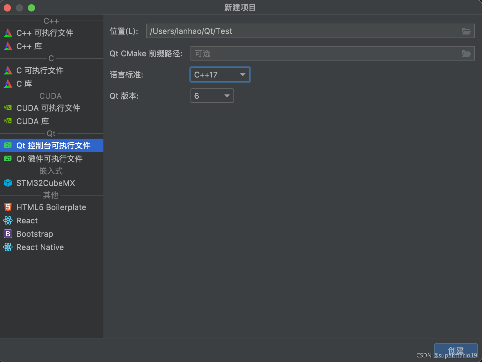Select C++ 可执行文件 project type
The height and width of the screenshot is (362, 482).
click(x=52, y=33)
